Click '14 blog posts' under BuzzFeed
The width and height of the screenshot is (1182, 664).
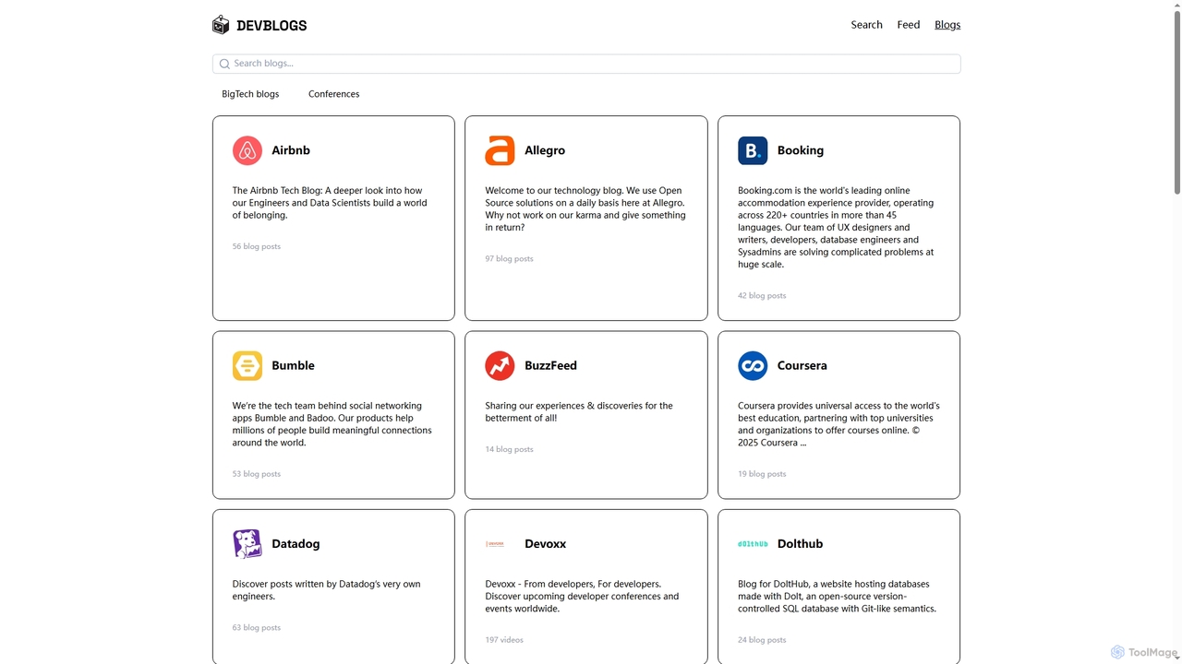(x=510, y=449)
